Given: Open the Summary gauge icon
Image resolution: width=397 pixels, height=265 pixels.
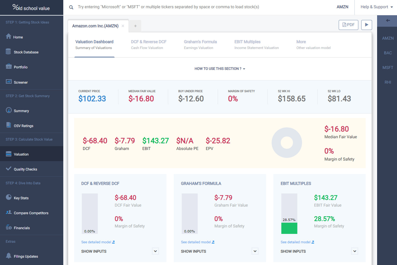Looking at the screenshot, I should click(x=8, y=110).
